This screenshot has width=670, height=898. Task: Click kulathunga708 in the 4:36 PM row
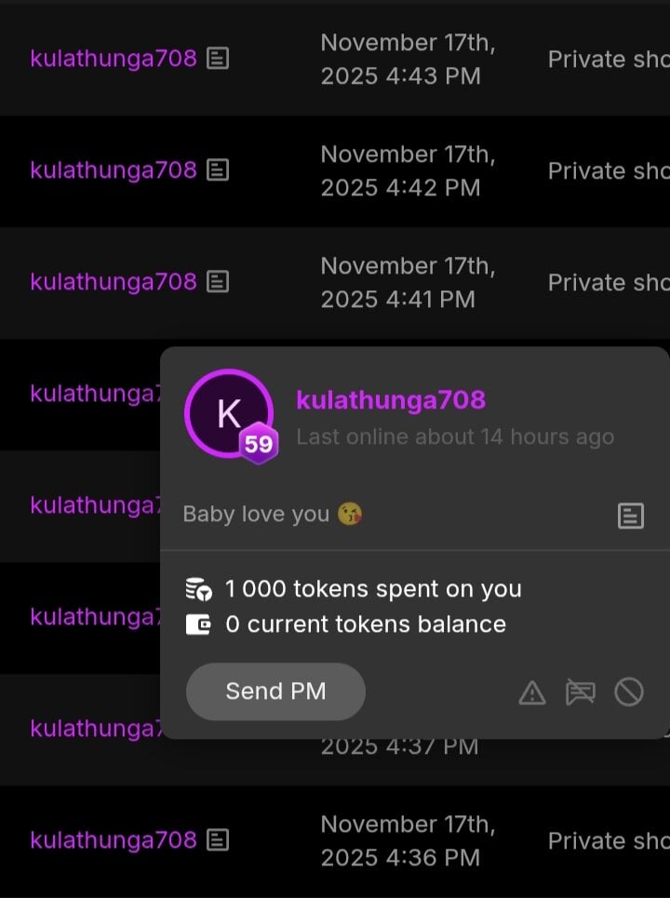[x=114, y=840]
